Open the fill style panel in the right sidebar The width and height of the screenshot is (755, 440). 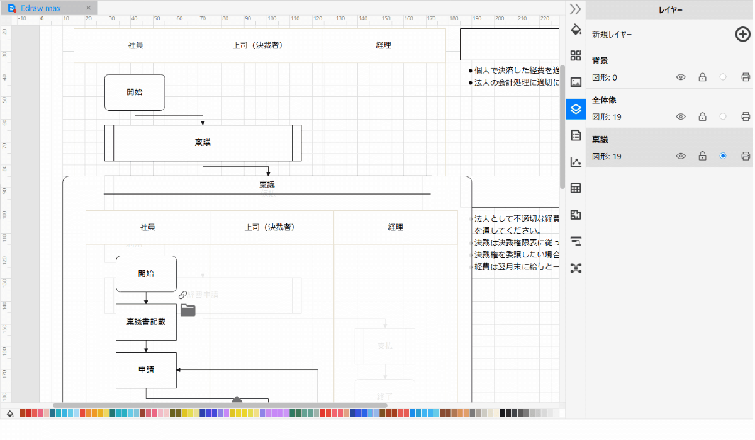tap(575, 29)
